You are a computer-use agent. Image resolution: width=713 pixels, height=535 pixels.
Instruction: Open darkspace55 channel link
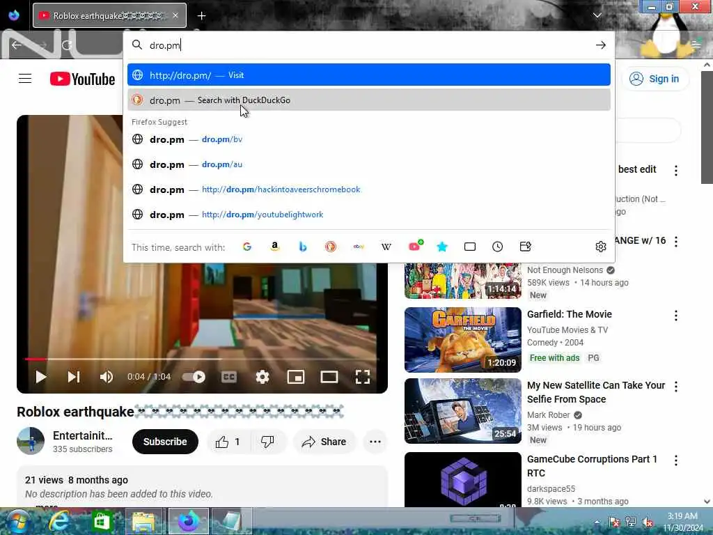(x=551, y=488)
